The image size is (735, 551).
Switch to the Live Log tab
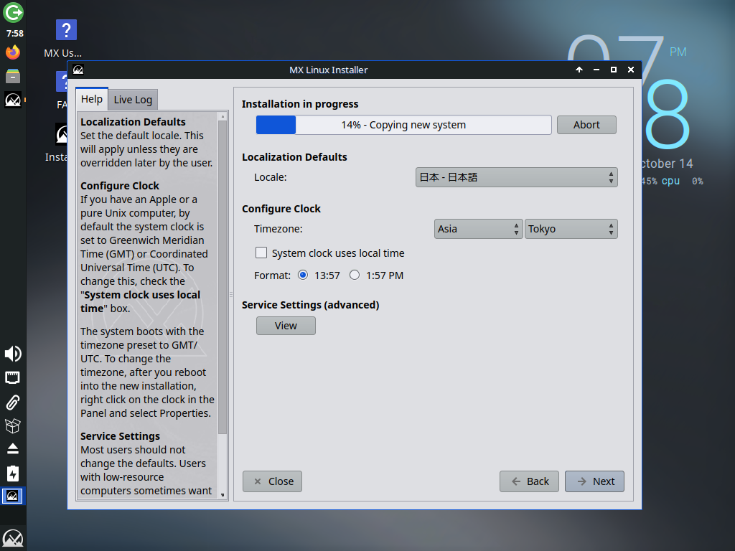[x=133, y=100]
